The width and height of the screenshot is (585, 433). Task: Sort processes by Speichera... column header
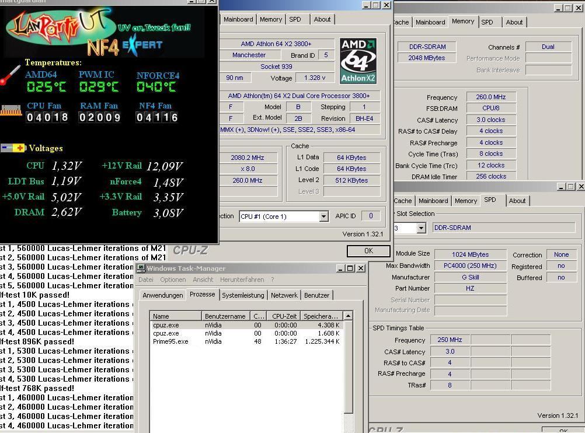point(321,316)
